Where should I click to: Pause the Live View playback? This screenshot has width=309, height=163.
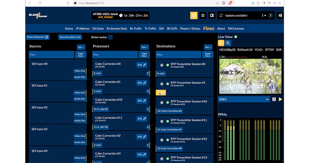pyautogui.click(x=274, y=99)
